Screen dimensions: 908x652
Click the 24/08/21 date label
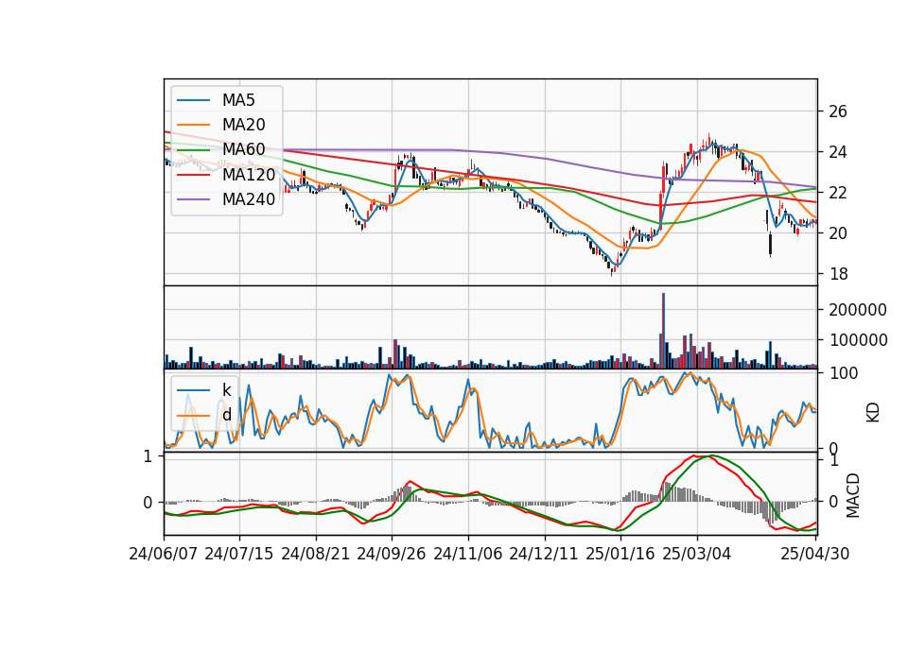point(316,554)
